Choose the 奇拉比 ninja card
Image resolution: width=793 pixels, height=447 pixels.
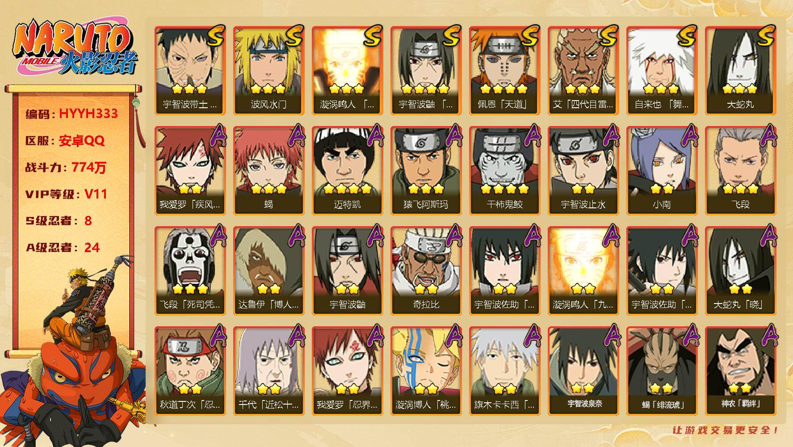point(426,270)
